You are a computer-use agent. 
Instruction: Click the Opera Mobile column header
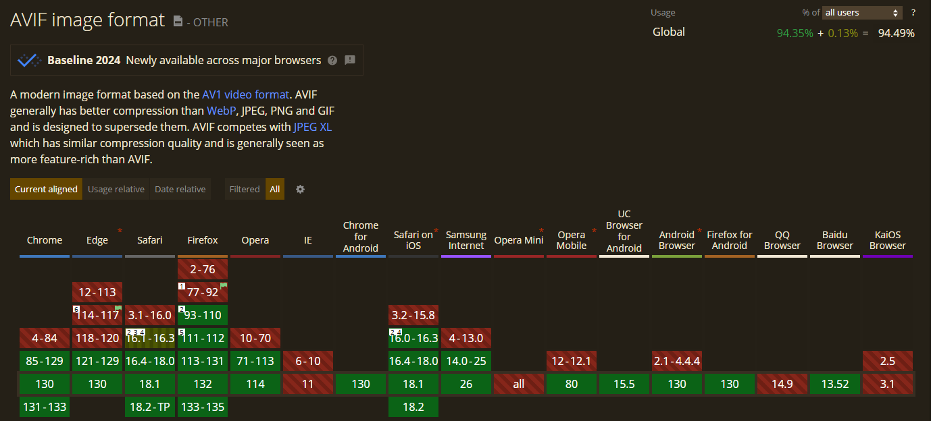click(572, 240)
